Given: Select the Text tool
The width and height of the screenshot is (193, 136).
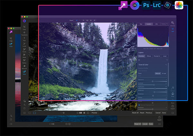Looking at the screenshot, I should point(24,39).
